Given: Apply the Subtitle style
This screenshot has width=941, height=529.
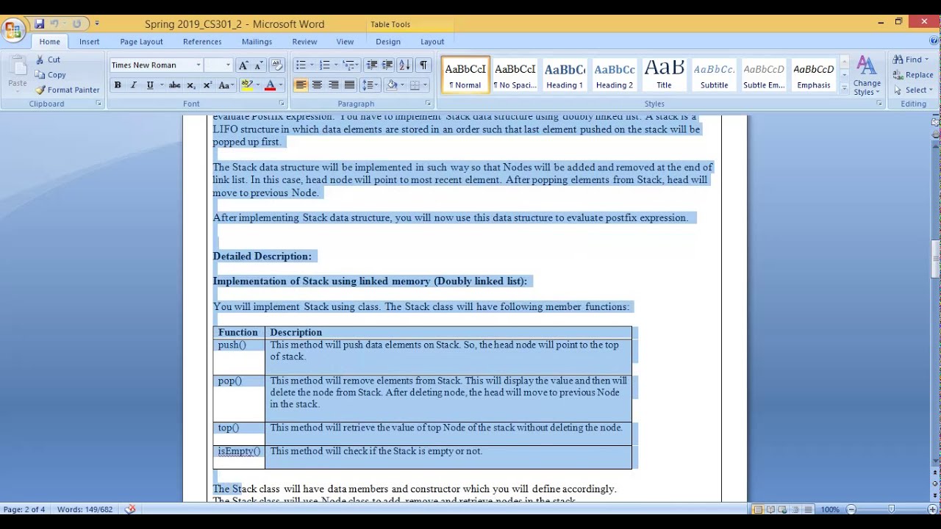Looking at the screenshot, I should 714,76.
